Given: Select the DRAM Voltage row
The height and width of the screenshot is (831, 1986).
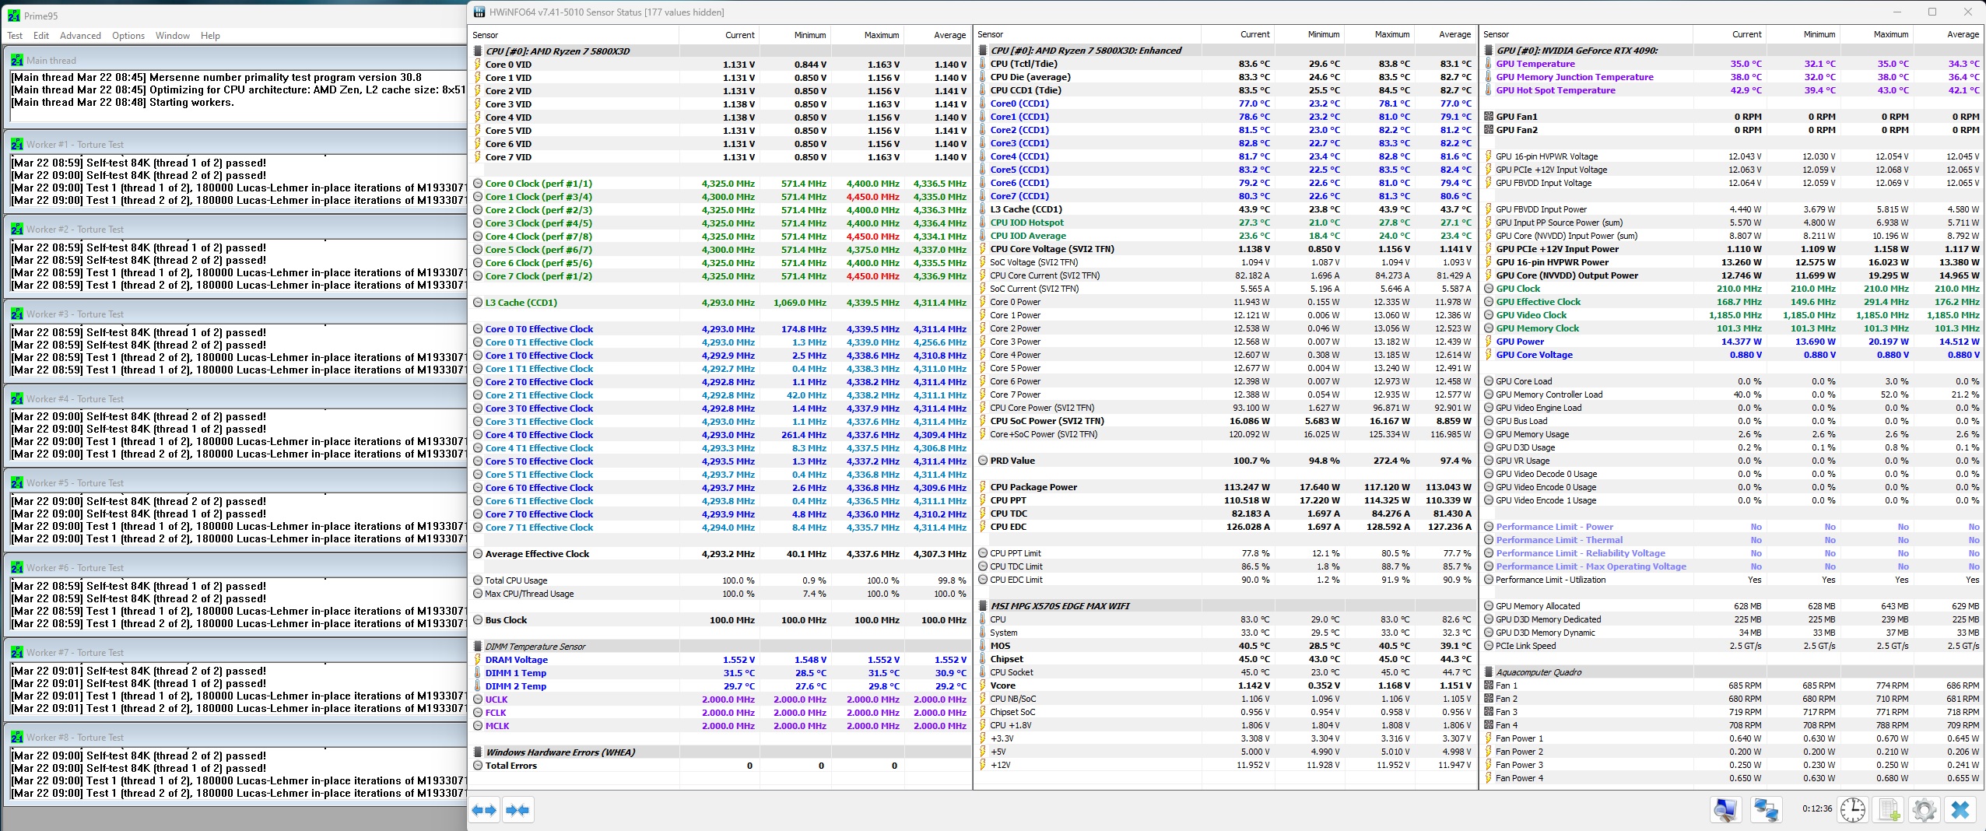Looking at the screenshot, I should [720, 660].
